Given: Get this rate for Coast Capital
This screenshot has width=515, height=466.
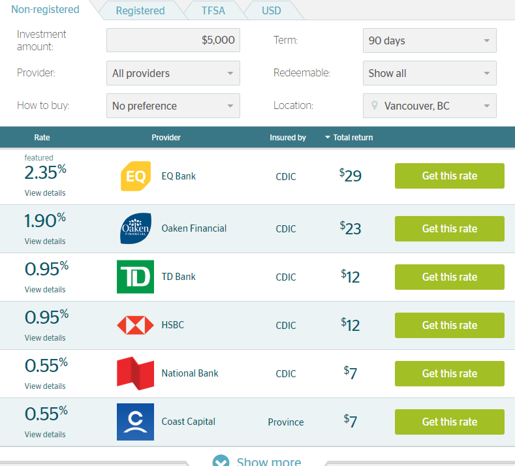Looking at the screenshot, I should 449,422.
